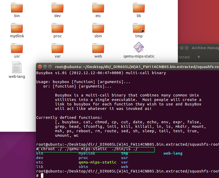Screen dimensions: 219x178
Task: Select the tmp symlink folder icon
Action: 139,28
